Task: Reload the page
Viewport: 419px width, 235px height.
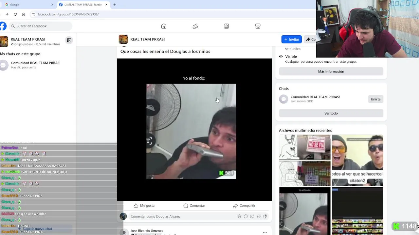Action: 15,14
